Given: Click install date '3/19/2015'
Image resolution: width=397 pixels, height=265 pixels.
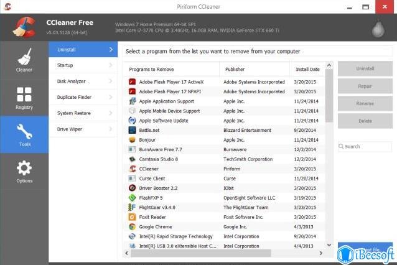Looking at the screenshot, I should [x=305, y=198].
